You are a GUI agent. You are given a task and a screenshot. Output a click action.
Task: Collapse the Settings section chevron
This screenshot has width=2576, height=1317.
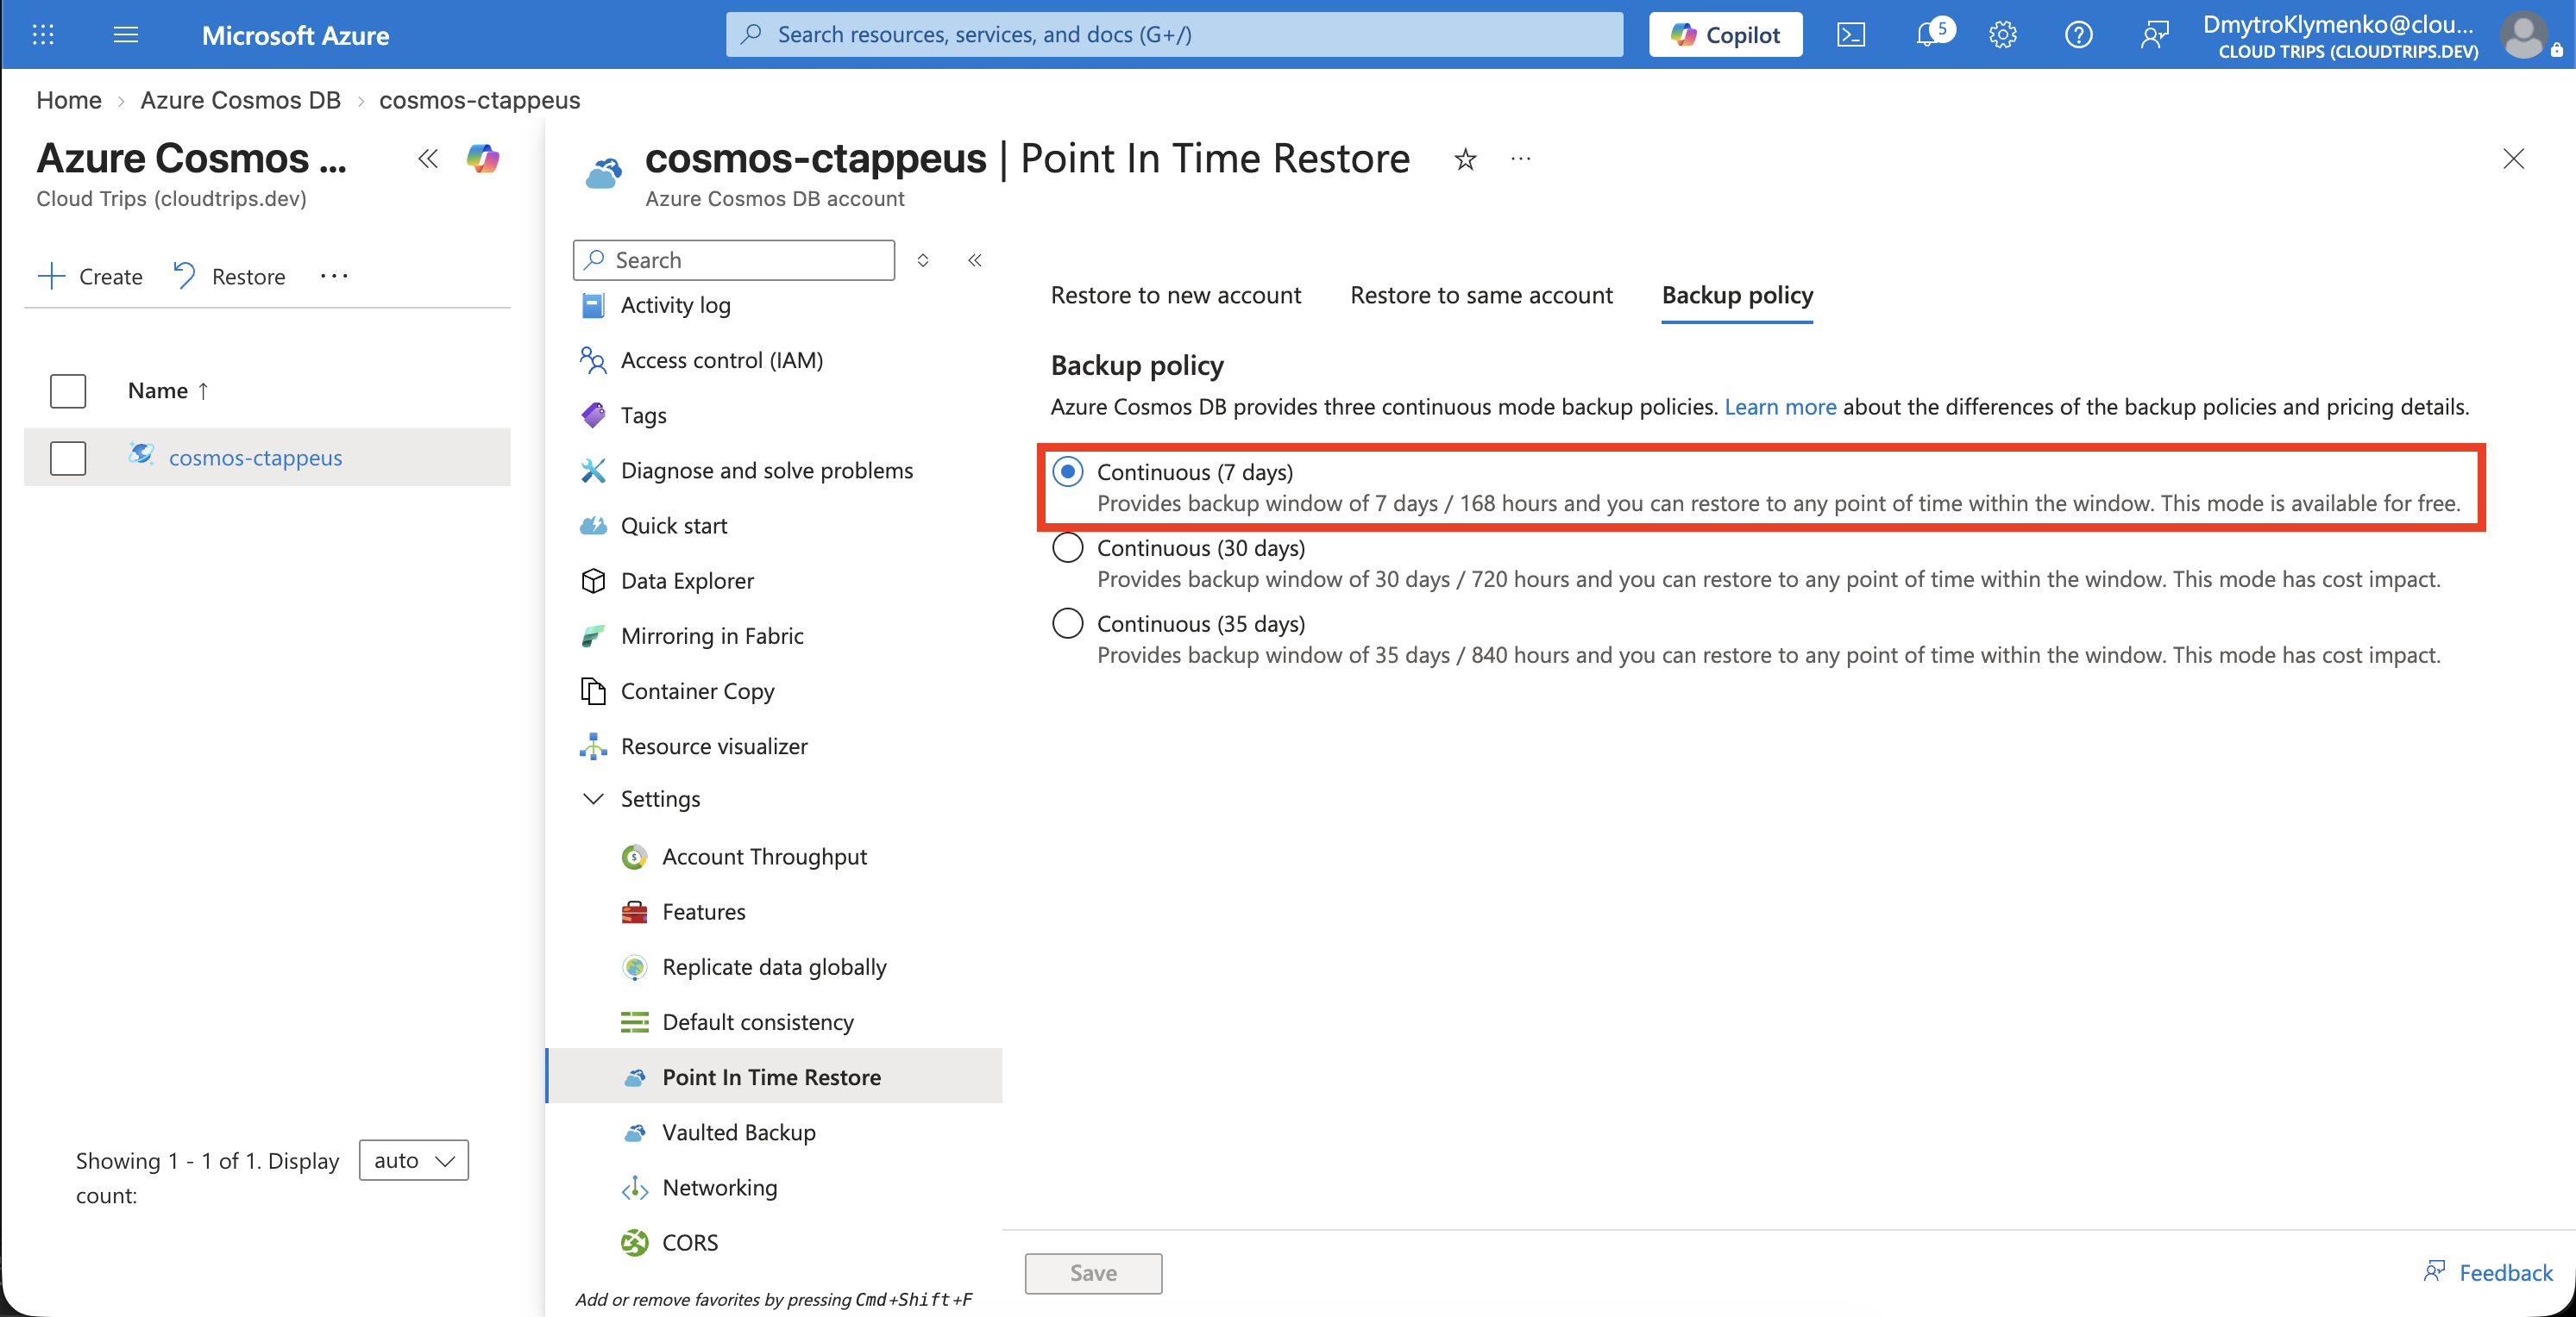tap(593, 798)
